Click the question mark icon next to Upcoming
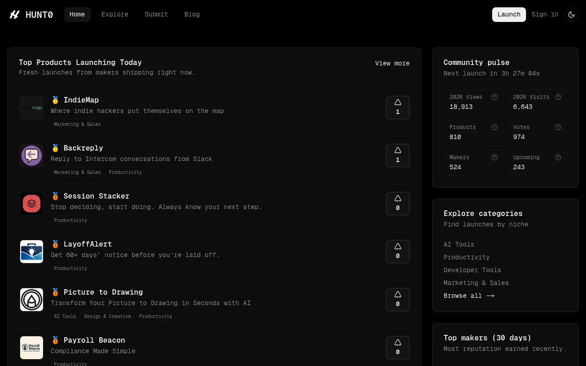 pos(558,157)
